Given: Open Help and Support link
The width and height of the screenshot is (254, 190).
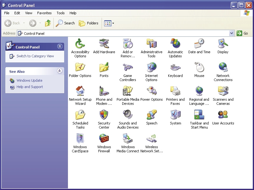Looking at the screenshot, I should coord(30,87).
